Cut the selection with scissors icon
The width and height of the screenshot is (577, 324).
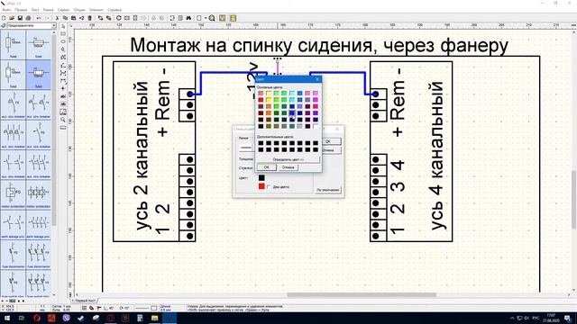tap(57, 18)
